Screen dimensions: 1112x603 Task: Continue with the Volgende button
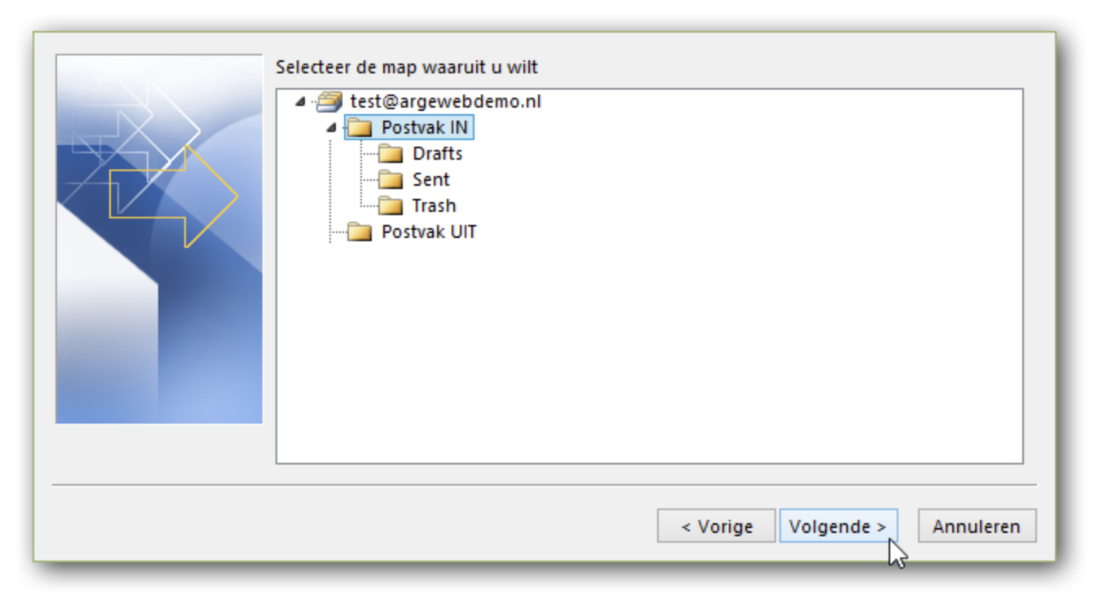838,526
